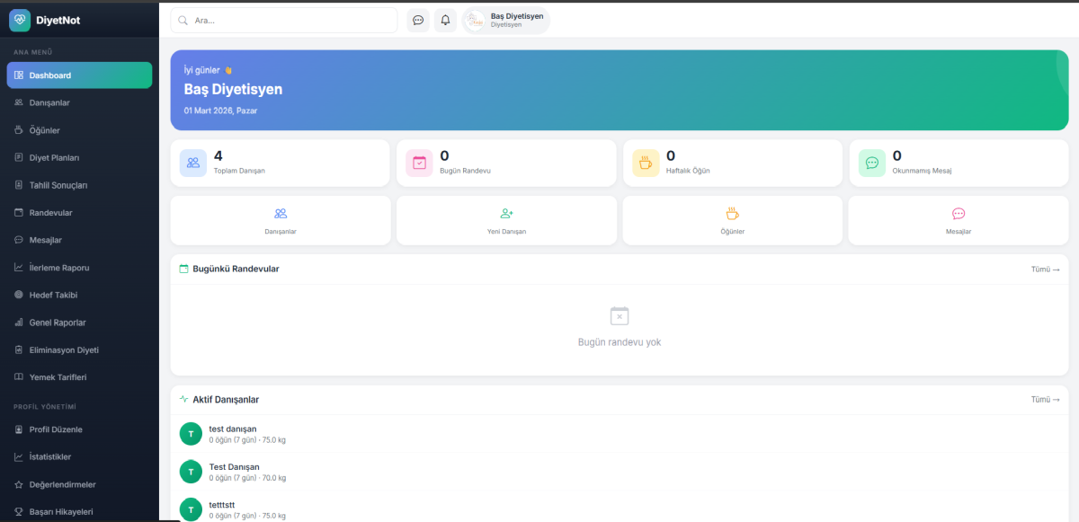Click the Okunmamış Mesaj stat icon

pos(872,163)
